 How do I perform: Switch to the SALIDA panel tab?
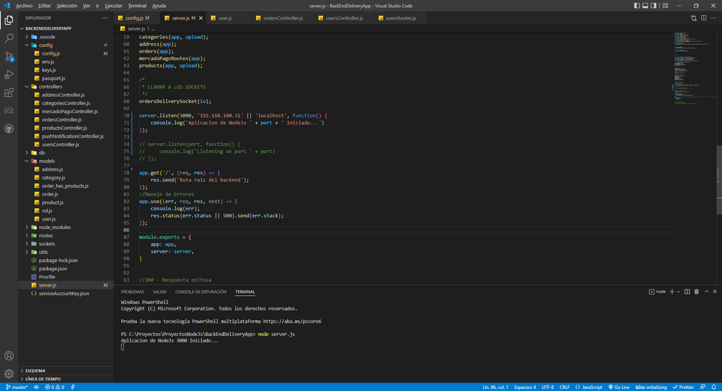[x=160, y=292]
